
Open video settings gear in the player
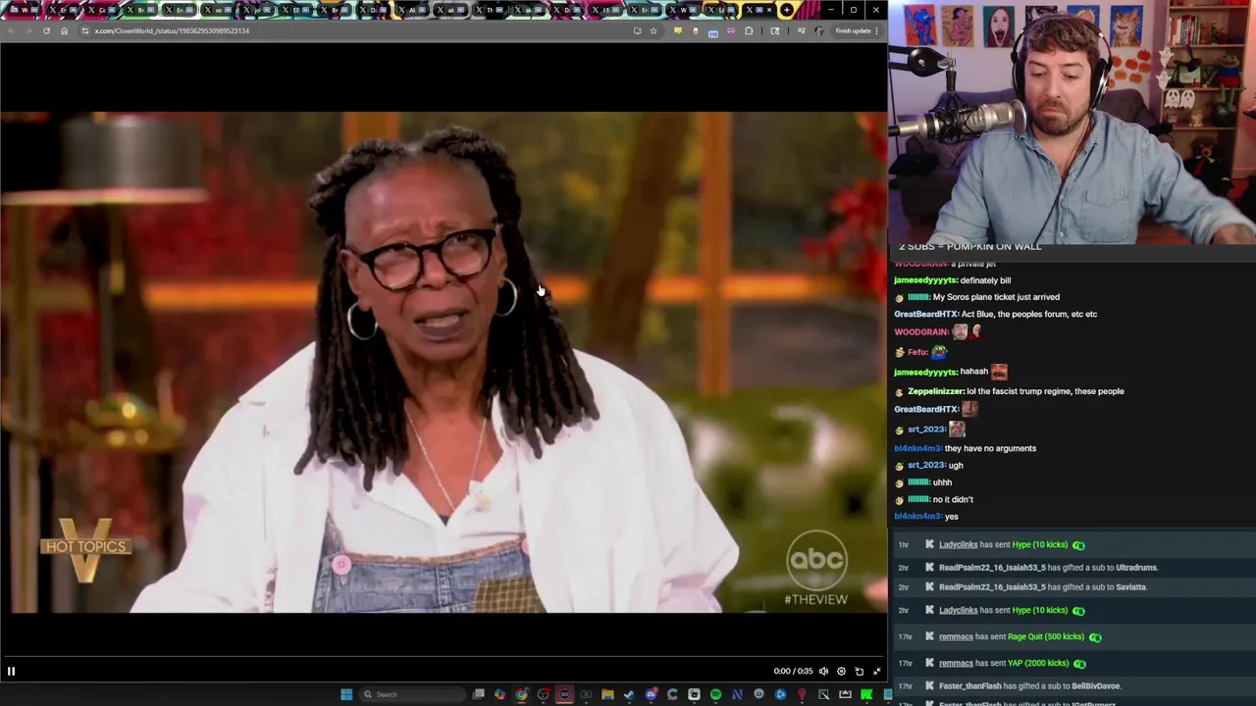pyautogui.click(x=841, y=671)
